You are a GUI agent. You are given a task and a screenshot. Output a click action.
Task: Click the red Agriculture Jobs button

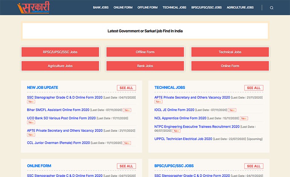click(60, 66)
